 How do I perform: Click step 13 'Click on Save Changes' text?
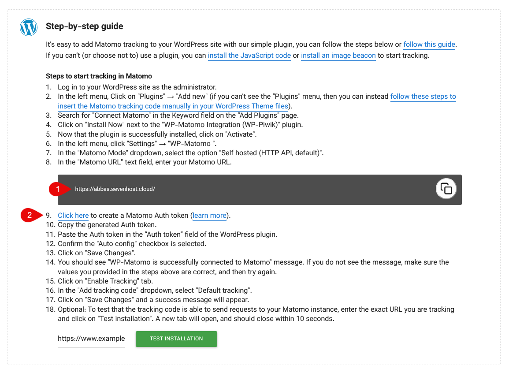pyautogui.click(x=97, y=253)
